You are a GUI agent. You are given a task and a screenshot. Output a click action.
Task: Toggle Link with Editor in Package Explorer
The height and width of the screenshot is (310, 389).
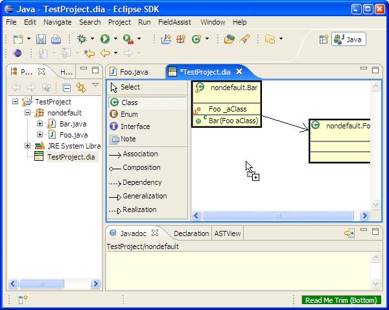(81, 88)
